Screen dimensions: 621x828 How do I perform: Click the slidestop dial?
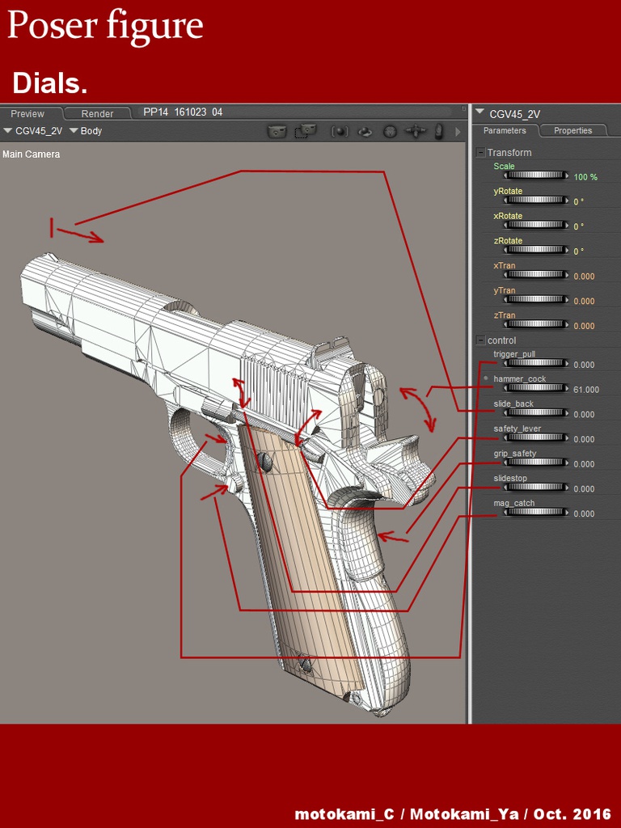pyautogui.click(x=536, y=488)
